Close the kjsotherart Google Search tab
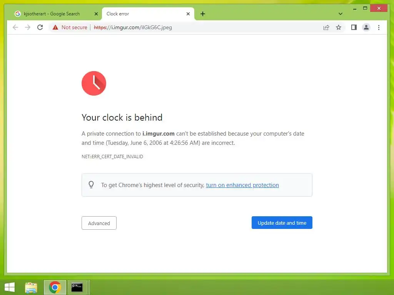394x295 pixels. (96, 14)
